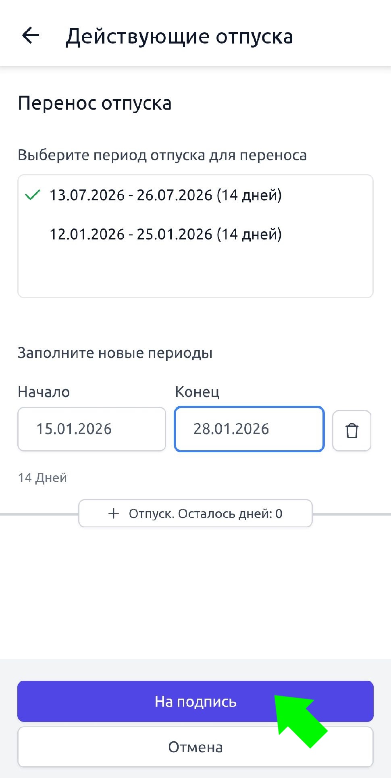Click the Выберите период отпуска для переноса label
The width and height of the screenshot is (391, 778).
(x=162, y=155)
